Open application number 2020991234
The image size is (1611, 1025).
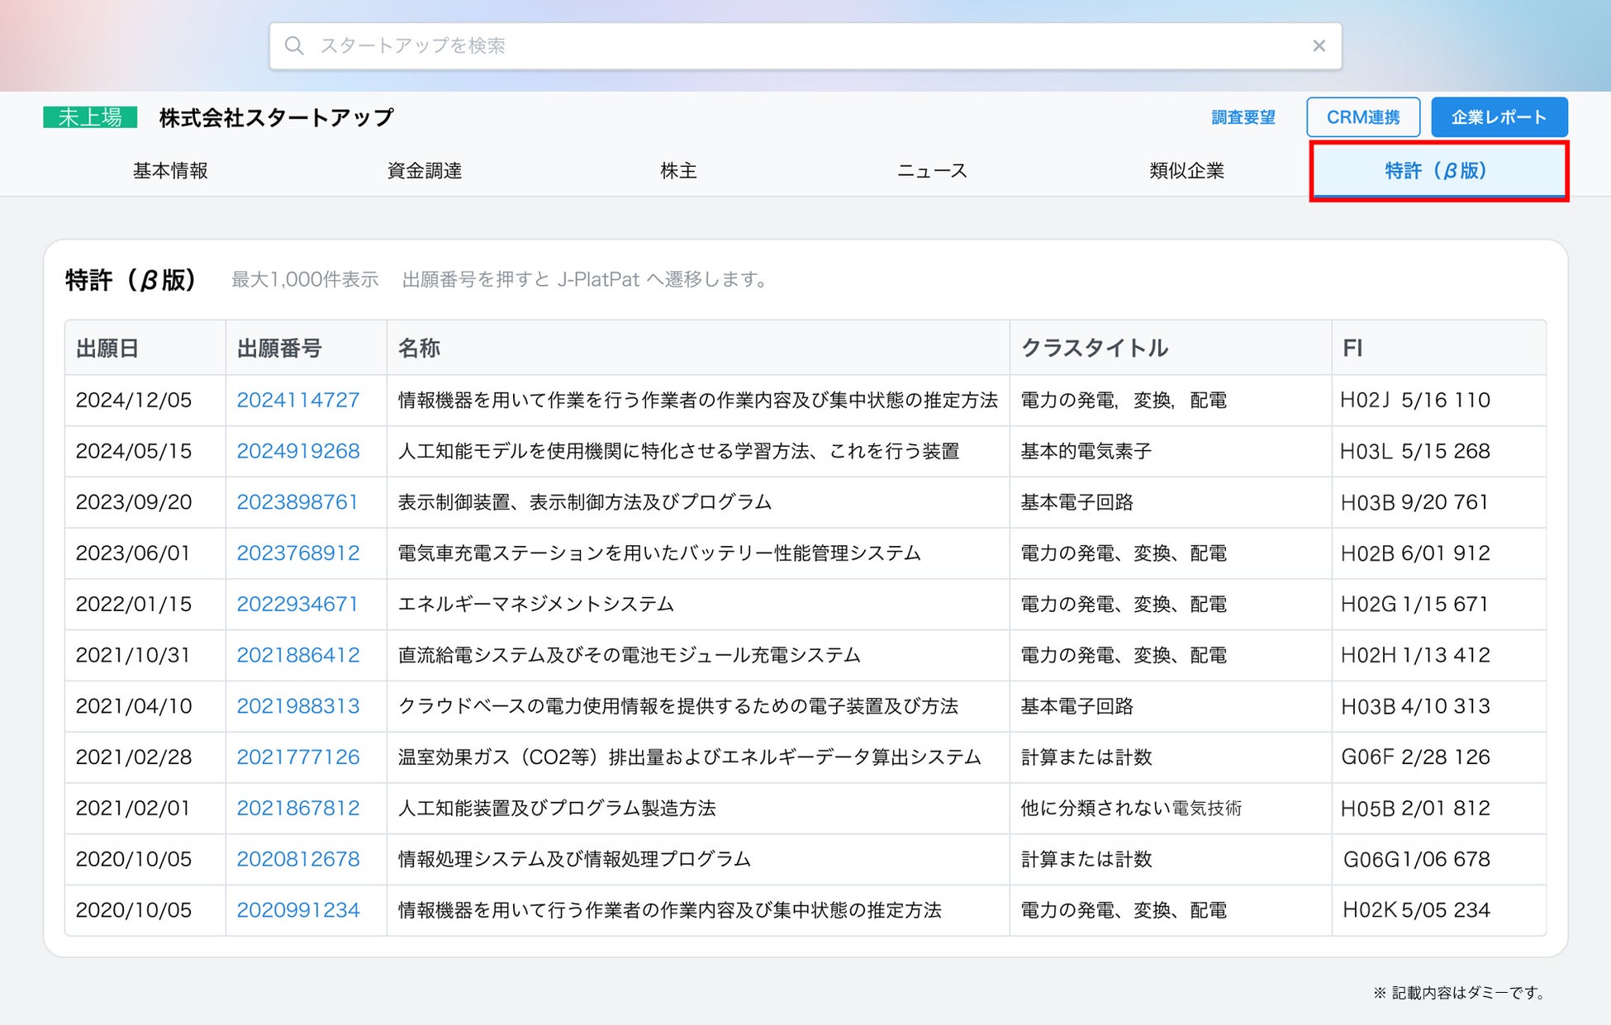297,910
